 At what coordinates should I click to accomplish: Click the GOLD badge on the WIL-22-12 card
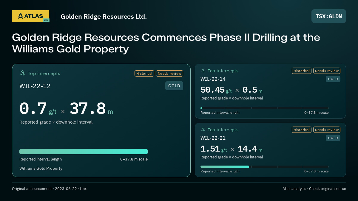174,86
